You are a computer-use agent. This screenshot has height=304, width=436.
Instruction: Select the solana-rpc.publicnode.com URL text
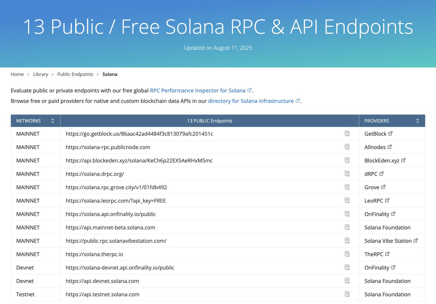pos(108,147)
